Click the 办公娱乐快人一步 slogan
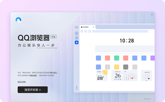165x102 pixels. (x=36, y=45)
